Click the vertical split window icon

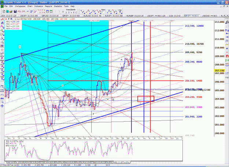(51, 11)
